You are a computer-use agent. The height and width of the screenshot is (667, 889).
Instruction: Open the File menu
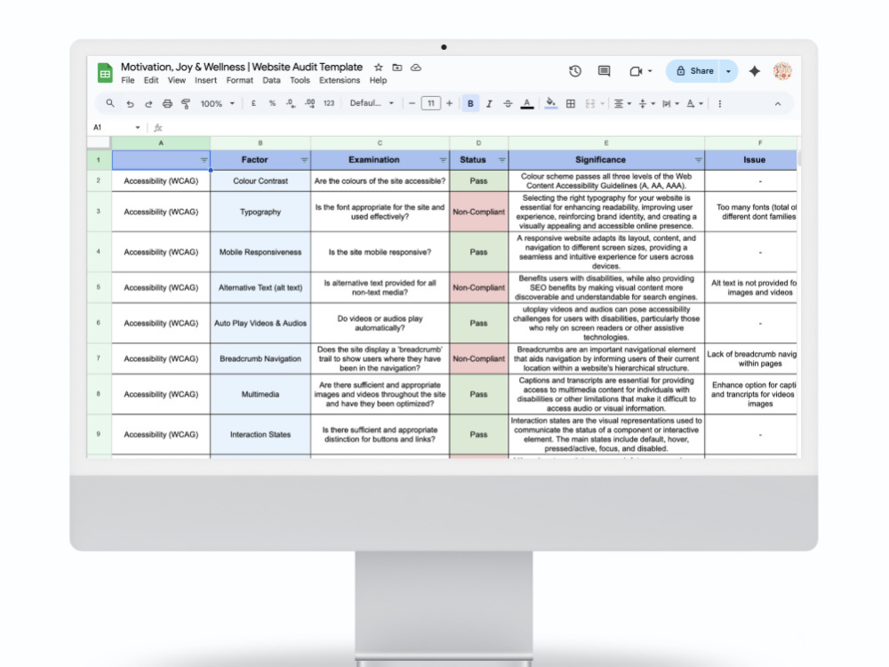[127, 81]
